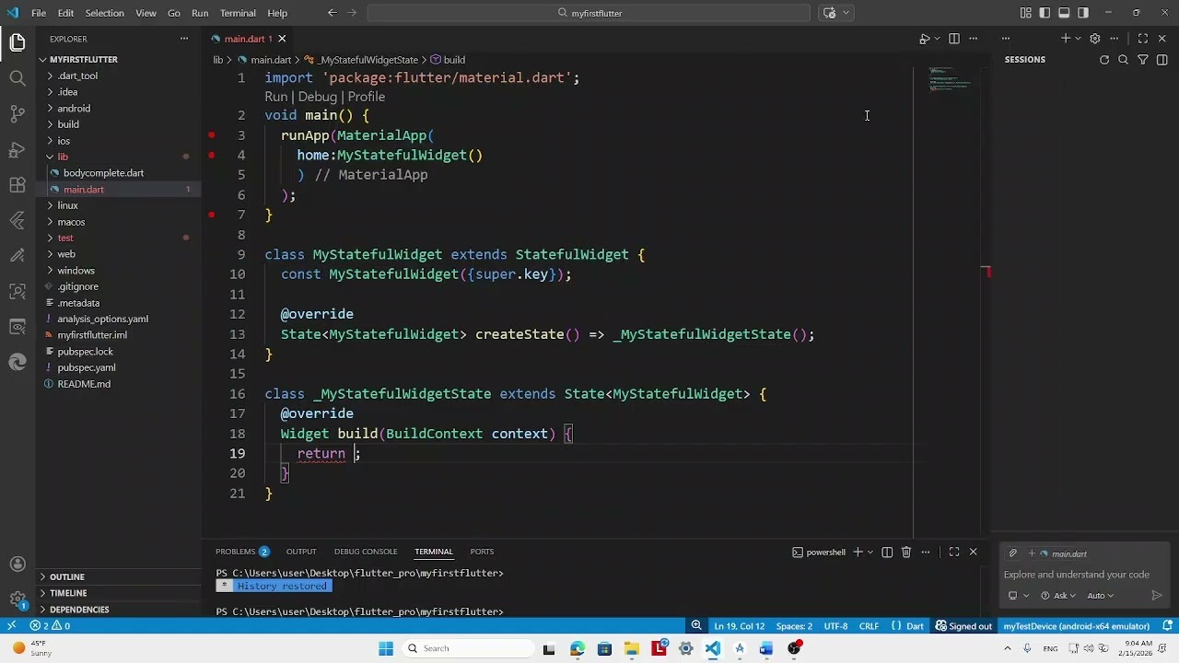Expand the DEPENDENCIES section
1179x663 pixels.
[x=79, y=610]
